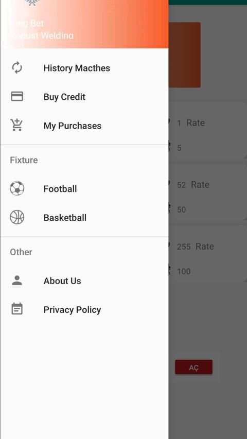Open the Buy Credit menu item
247x439 pixels.
click(x=84, y=97)
